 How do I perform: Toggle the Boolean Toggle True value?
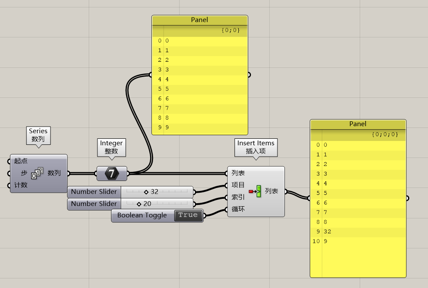[188, 215]
